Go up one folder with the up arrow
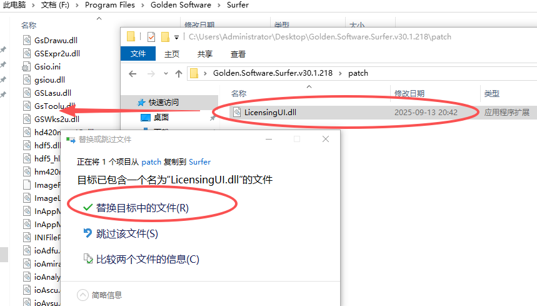 tap(178, 74)
